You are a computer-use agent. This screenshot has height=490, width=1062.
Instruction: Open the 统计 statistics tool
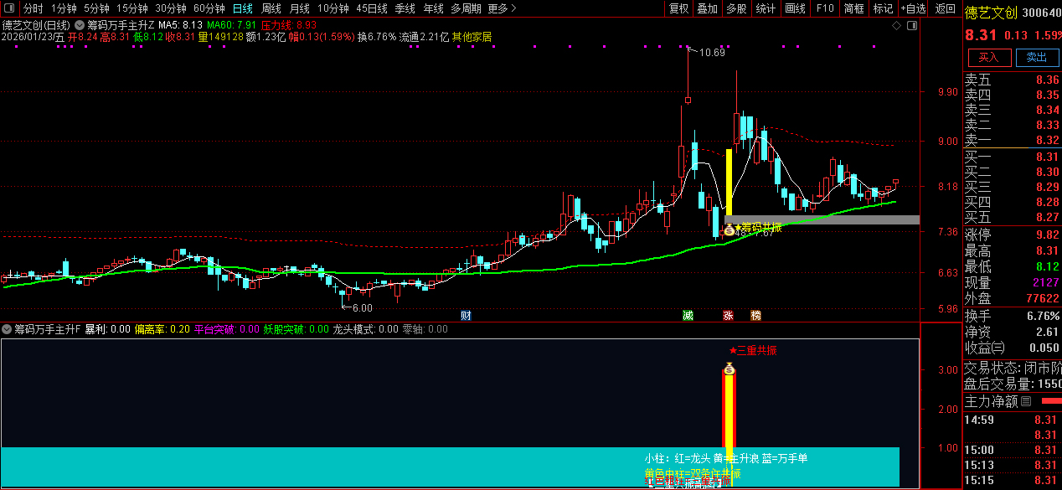[x=766, y=8]
